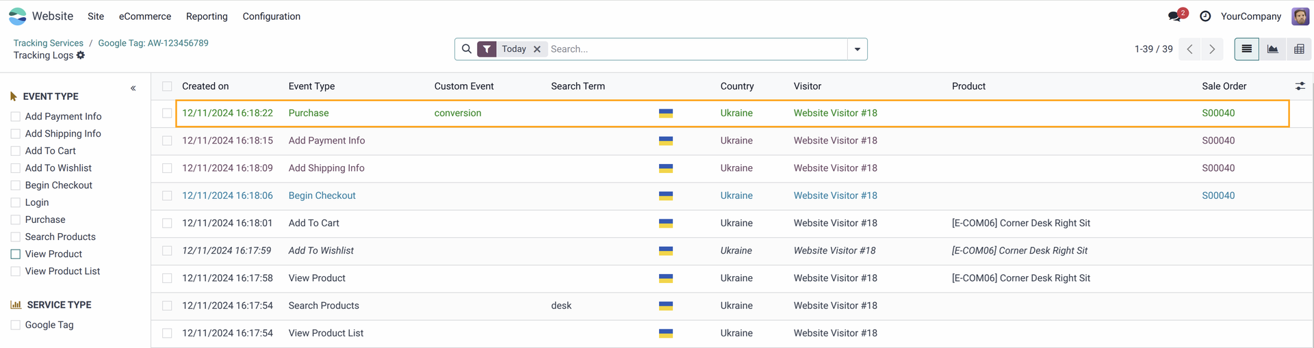Sort by Country column header
The image size is (1314, 348).
click(x=737, y=86)
